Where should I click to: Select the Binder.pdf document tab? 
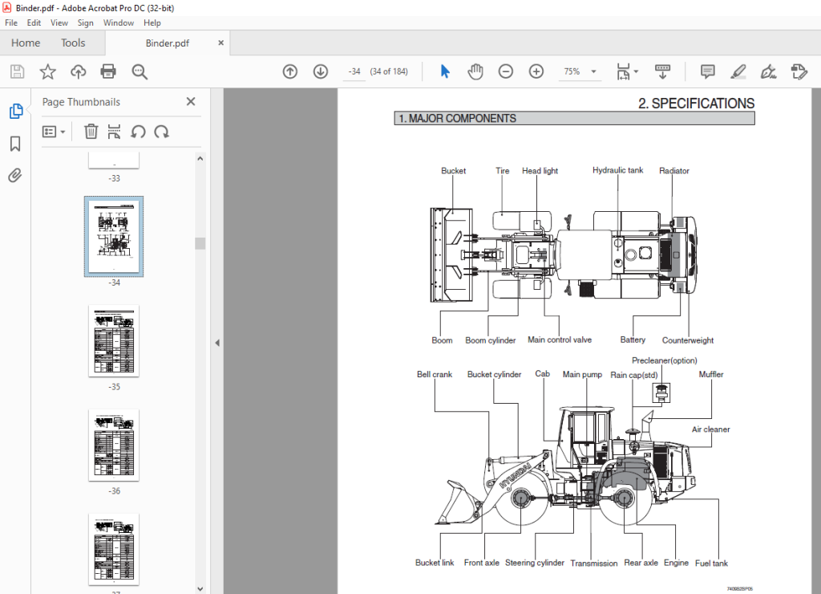[167, 43]
